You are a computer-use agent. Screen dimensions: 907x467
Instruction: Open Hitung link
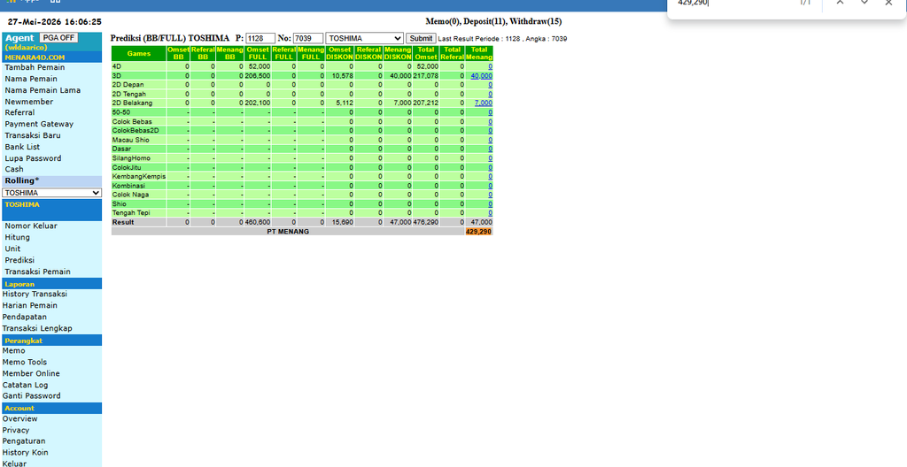click(18, 238)
